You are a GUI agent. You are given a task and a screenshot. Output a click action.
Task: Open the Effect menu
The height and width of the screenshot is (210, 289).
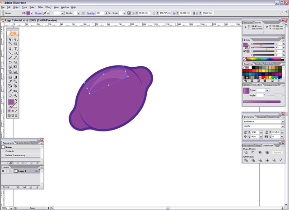coord(48,7)
